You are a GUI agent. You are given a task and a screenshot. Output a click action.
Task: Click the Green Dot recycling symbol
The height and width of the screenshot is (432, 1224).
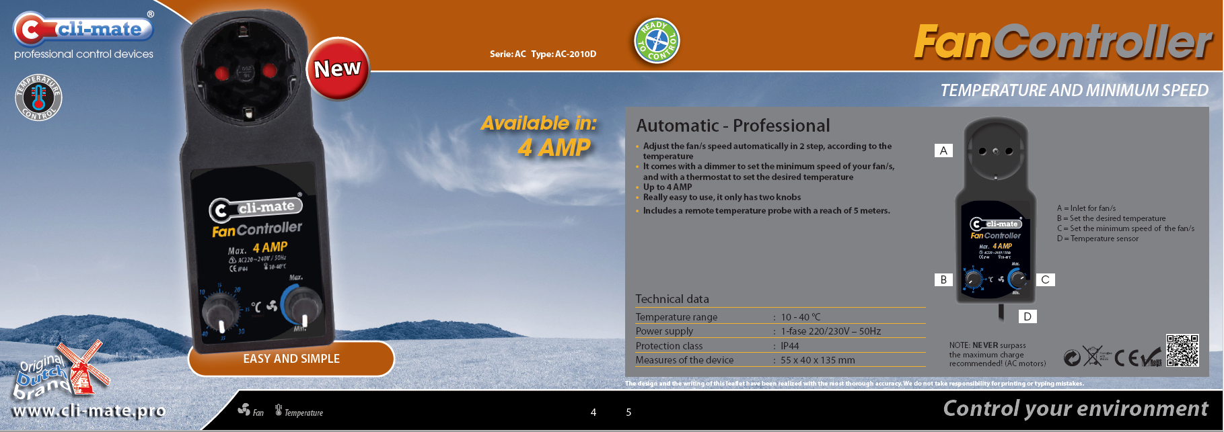[x=1072, y=357]
